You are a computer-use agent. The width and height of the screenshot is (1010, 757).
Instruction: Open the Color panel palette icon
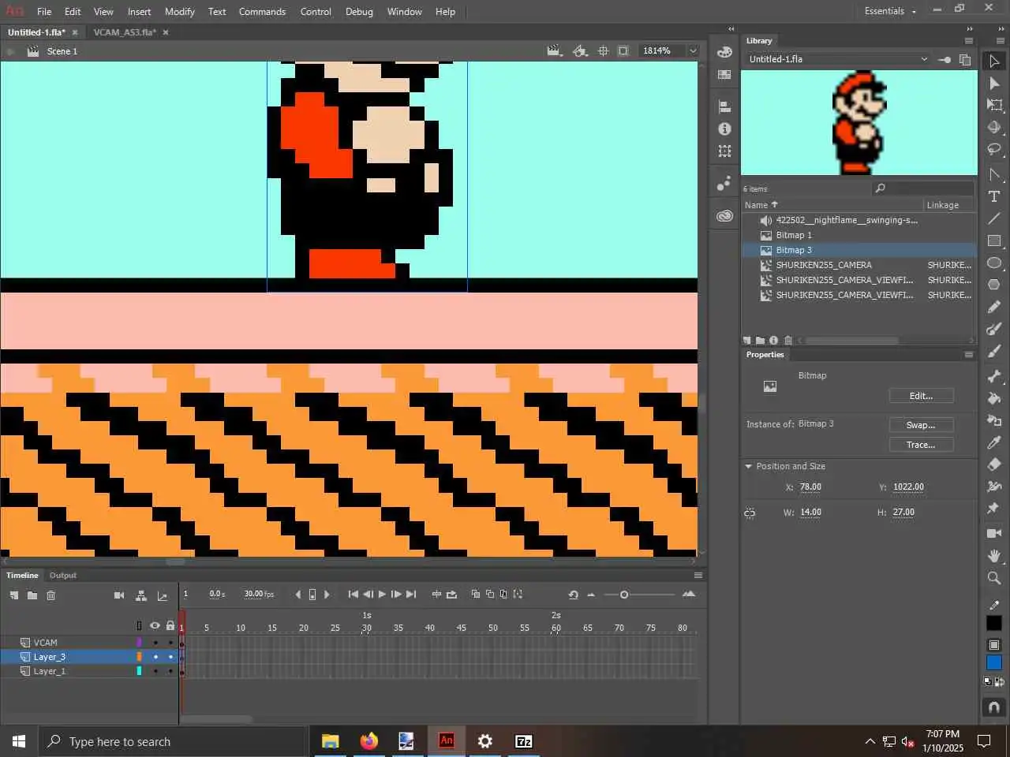point(724,52)
